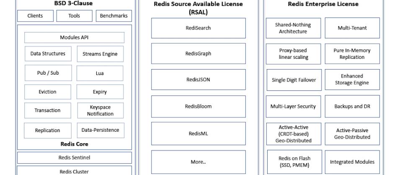Click the Pure In-Memory Replication box

click(x=352, y=54)
